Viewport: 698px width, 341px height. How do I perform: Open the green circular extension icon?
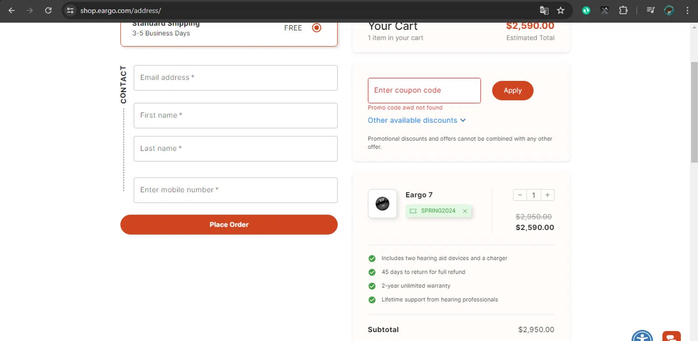pos(586,10)
